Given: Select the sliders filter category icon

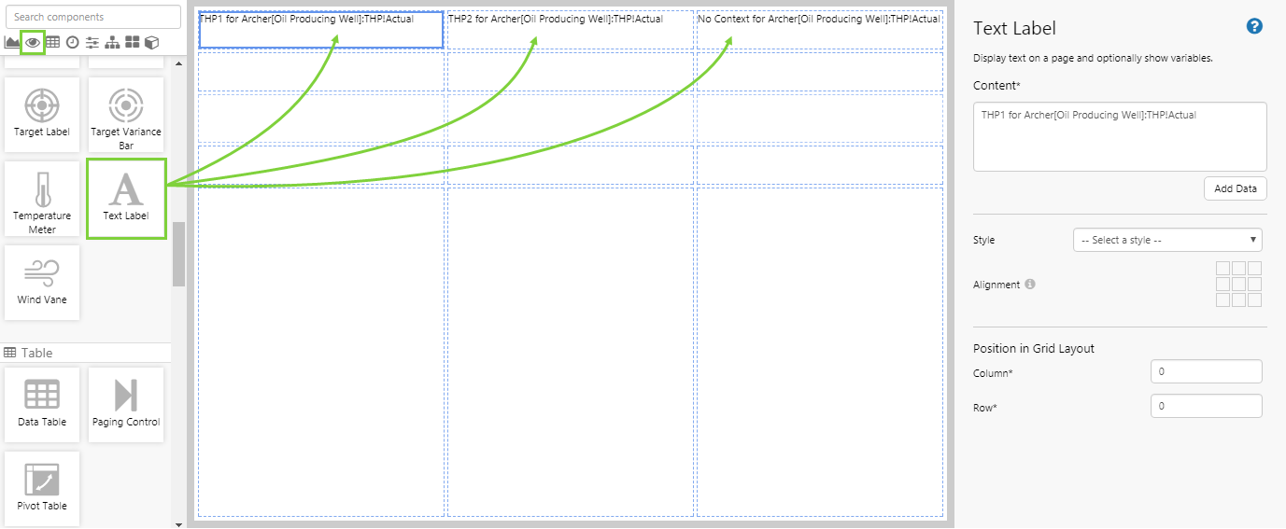Looking at the screenshot, I should click(92, 42).
